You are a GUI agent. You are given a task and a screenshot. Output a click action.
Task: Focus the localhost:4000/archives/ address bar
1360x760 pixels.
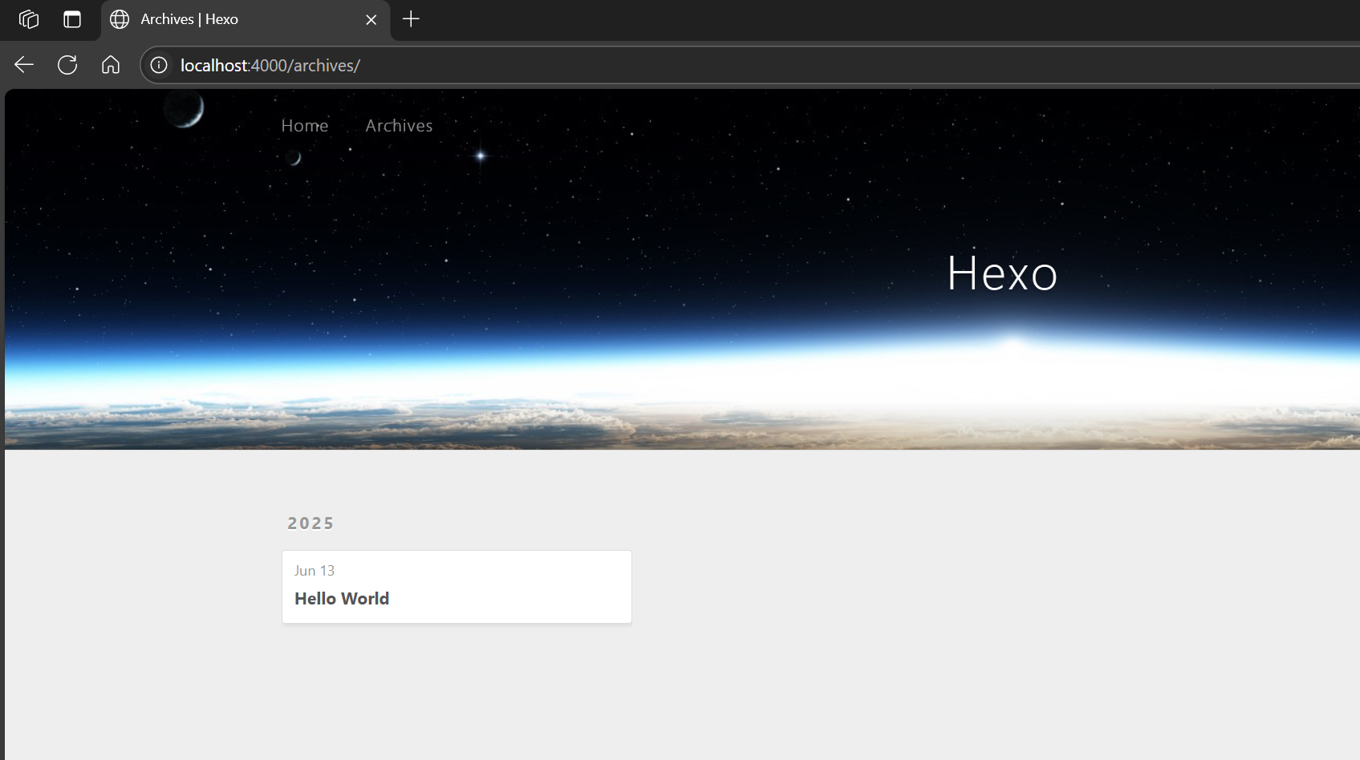click(x=642, y=65)
